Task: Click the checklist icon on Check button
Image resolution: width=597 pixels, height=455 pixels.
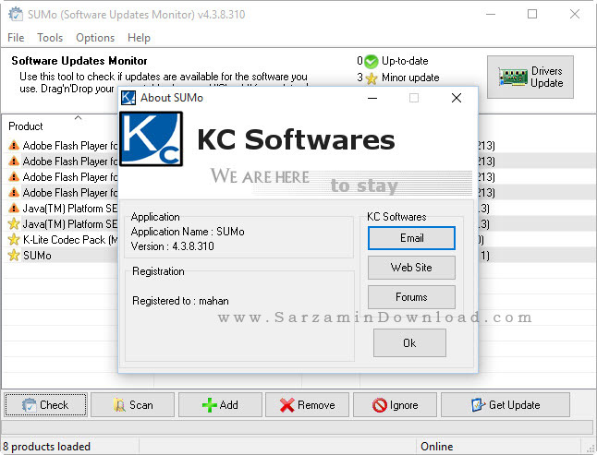Action: click(30, 405)
